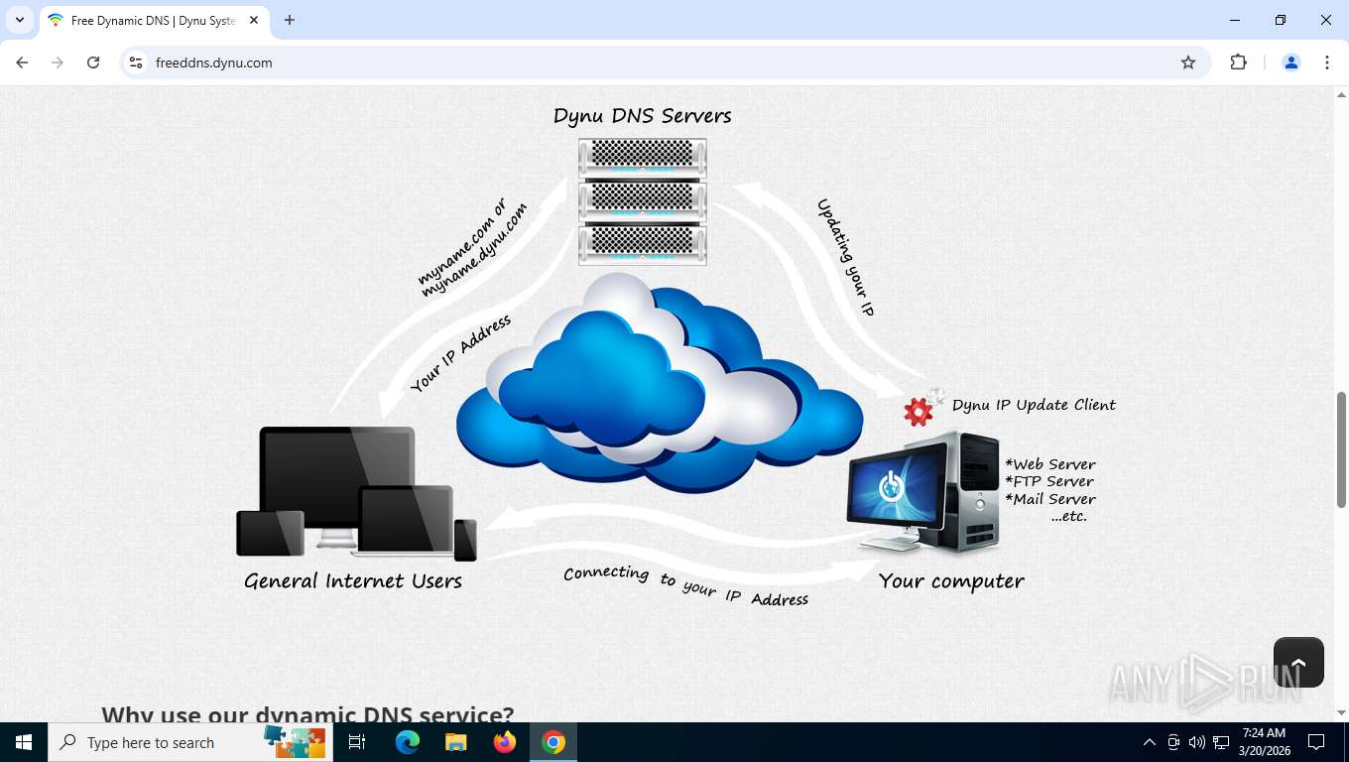Click the Dynu IP Update Client label
Image resolution: width=1349 pixels, height=762 pixels.
[x=1034, y=405]
